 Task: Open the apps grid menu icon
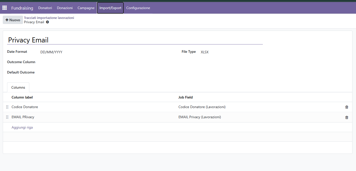[5, 8]
